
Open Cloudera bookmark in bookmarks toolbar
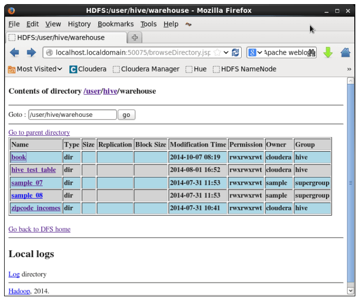pos(88,69)
